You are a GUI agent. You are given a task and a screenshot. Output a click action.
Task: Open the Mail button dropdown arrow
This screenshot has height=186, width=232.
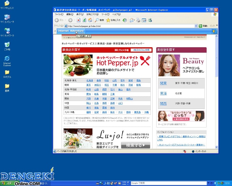coord(134,20)
